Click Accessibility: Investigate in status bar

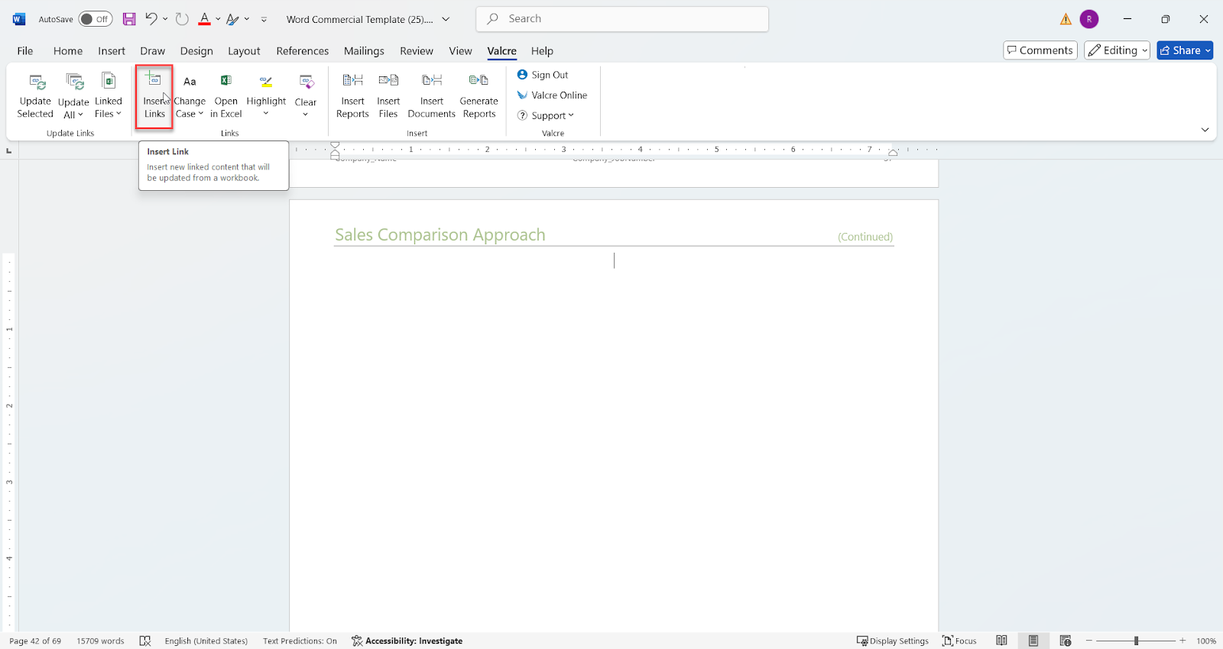click(x=407, y=641)
